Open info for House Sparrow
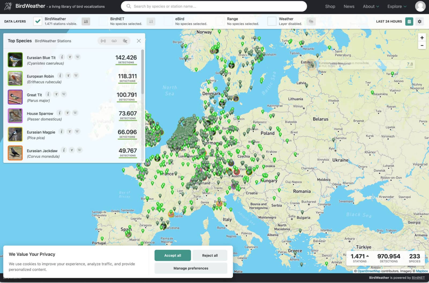Viewport: 429px width, 283px height. pos(60,113)
